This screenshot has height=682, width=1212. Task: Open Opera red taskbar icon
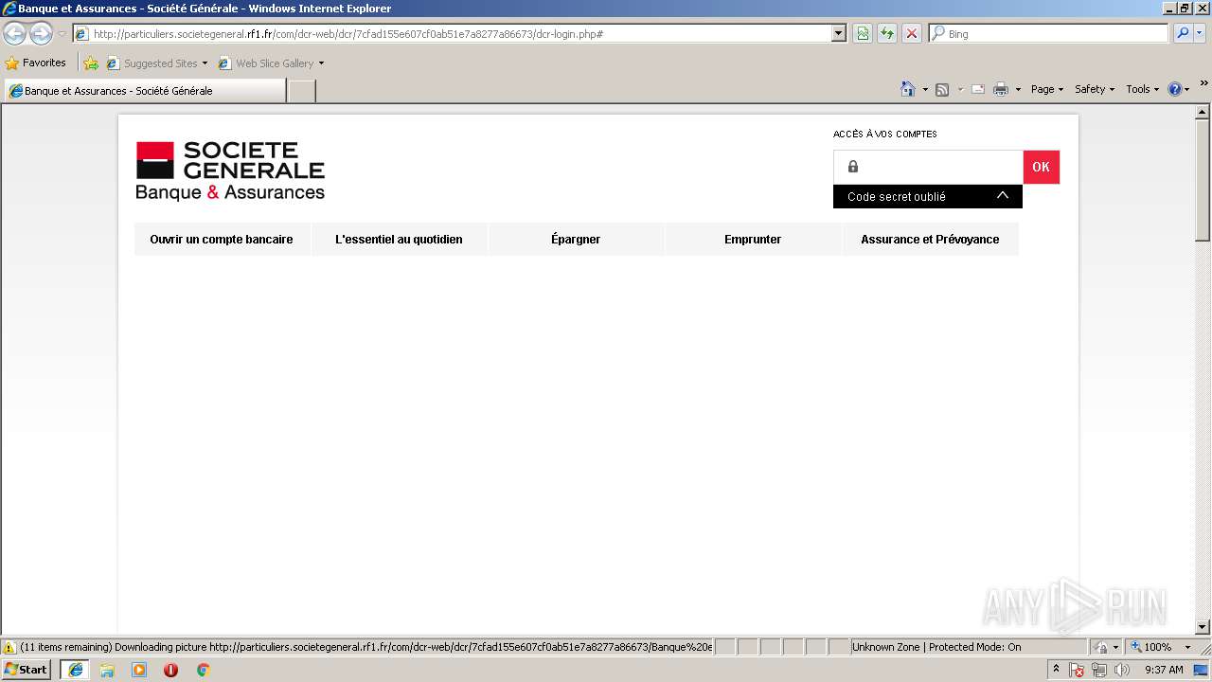(x=170, y=670)
